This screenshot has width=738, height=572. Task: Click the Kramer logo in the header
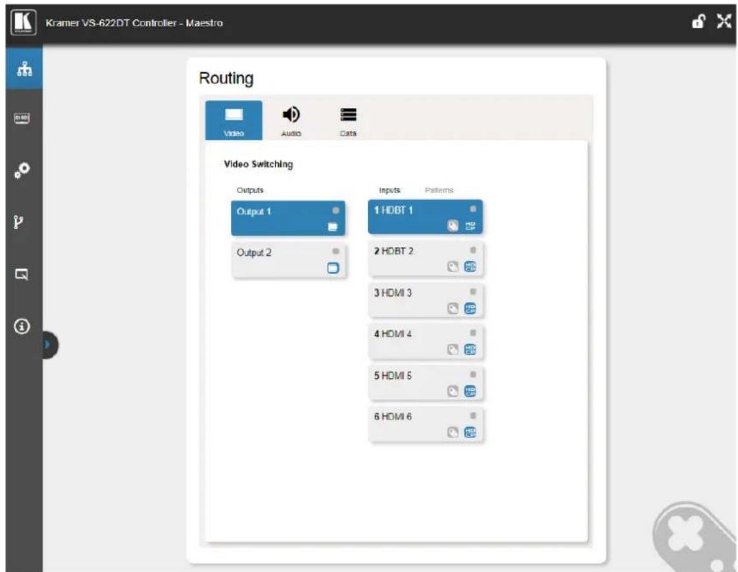[x=23, y=23]
